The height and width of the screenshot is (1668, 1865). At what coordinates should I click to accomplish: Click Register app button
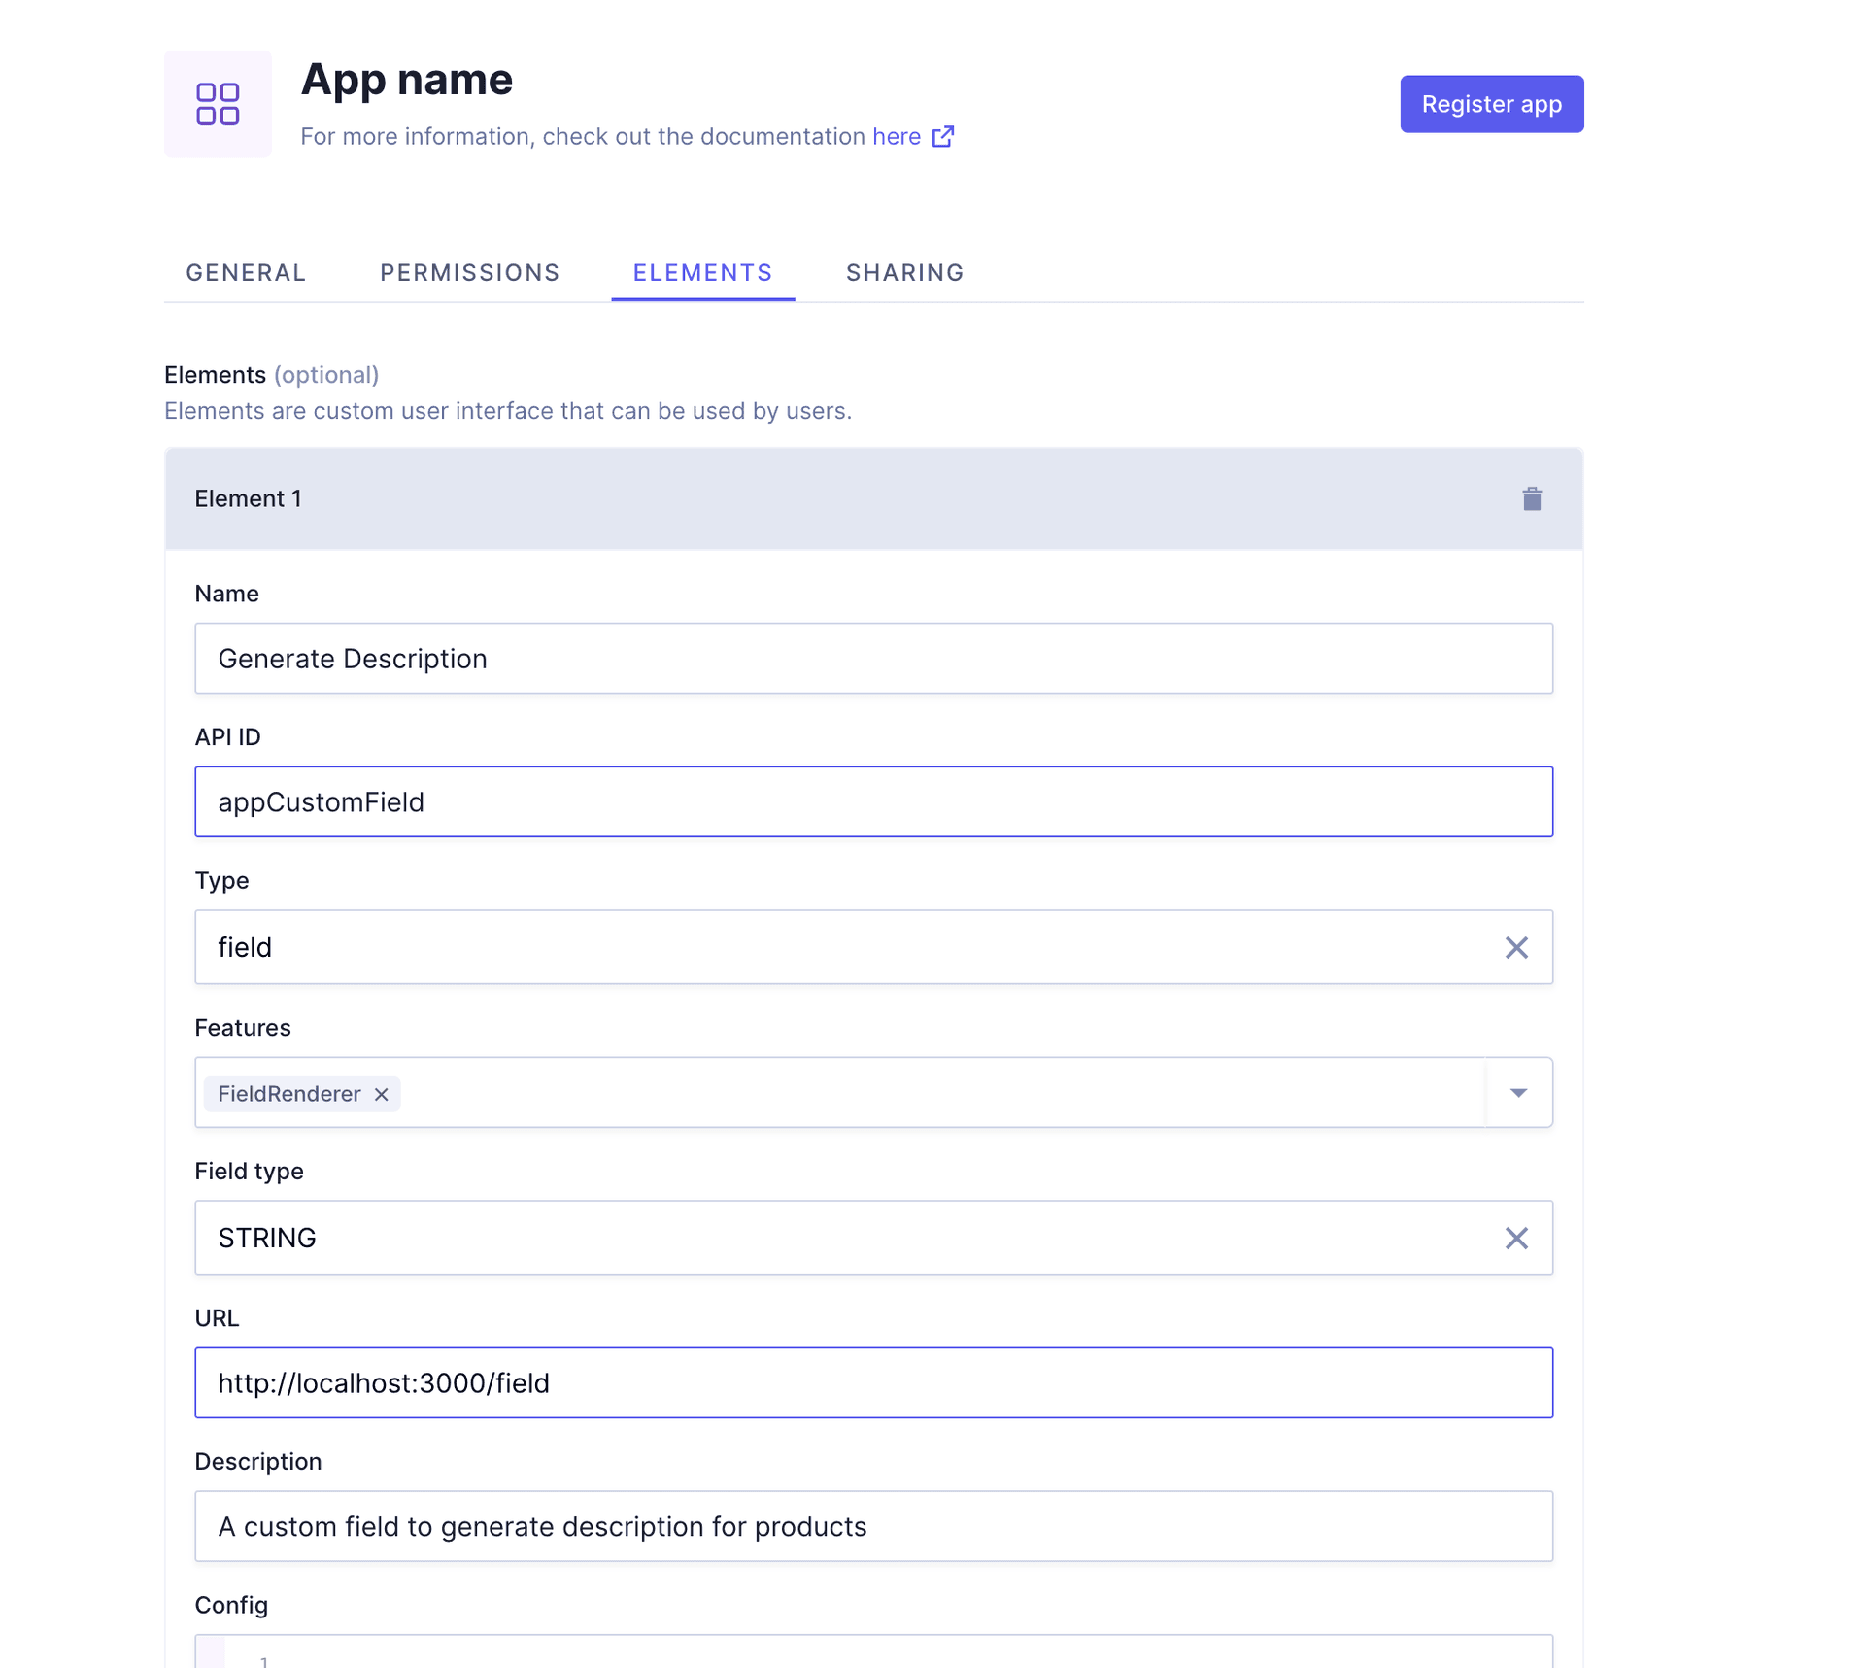click(x=1490, y=103)
